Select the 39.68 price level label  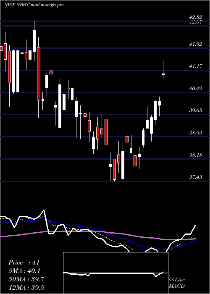[x=196, y=110]
